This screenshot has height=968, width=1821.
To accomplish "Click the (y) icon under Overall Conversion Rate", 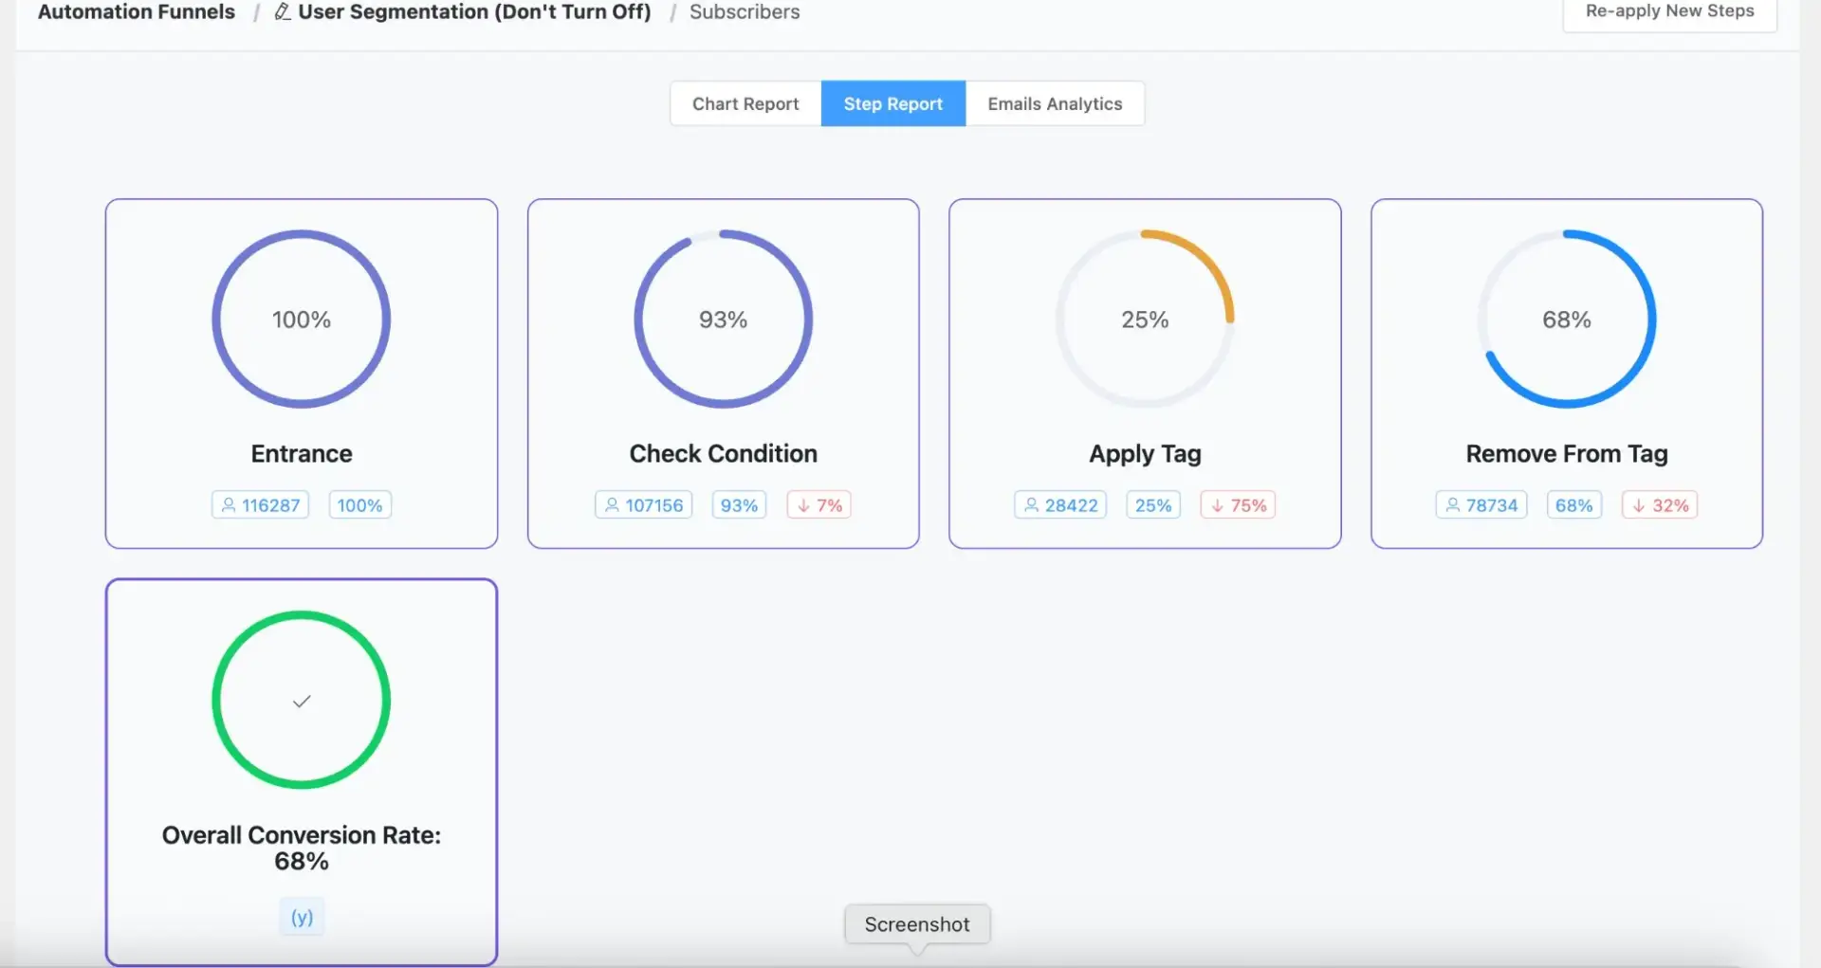I will [301, 916].
